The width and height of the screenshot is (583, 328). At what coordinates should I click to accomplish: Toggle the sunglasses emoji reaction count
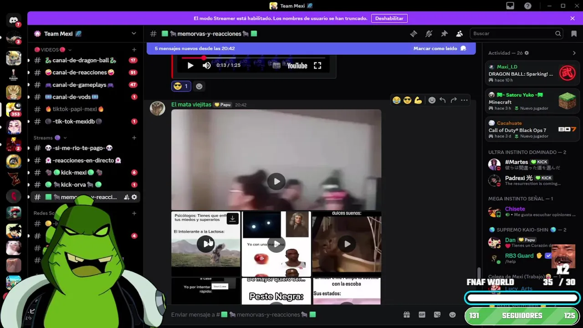point(181,86)
